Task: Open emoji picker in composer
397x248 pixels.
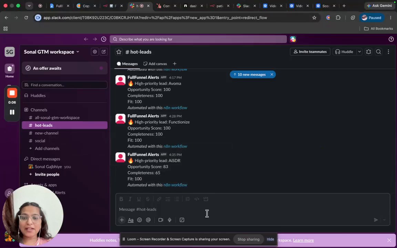Action: click(140, 220)
